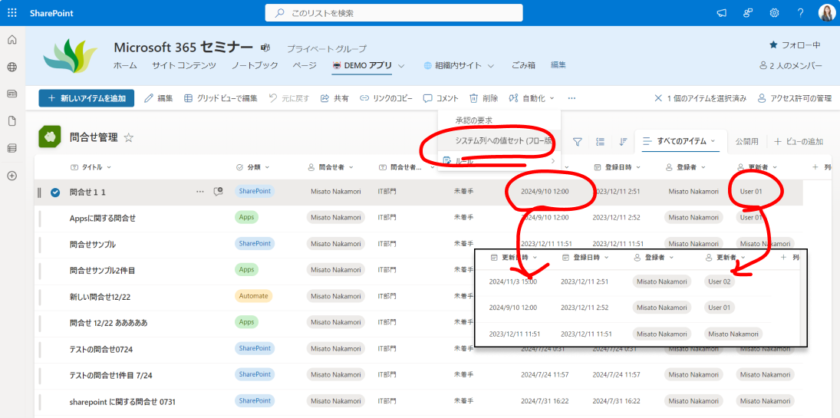Click 編集 in site navigation
The width and height of the screenshot is (840, 418).
tap(558, 65)
